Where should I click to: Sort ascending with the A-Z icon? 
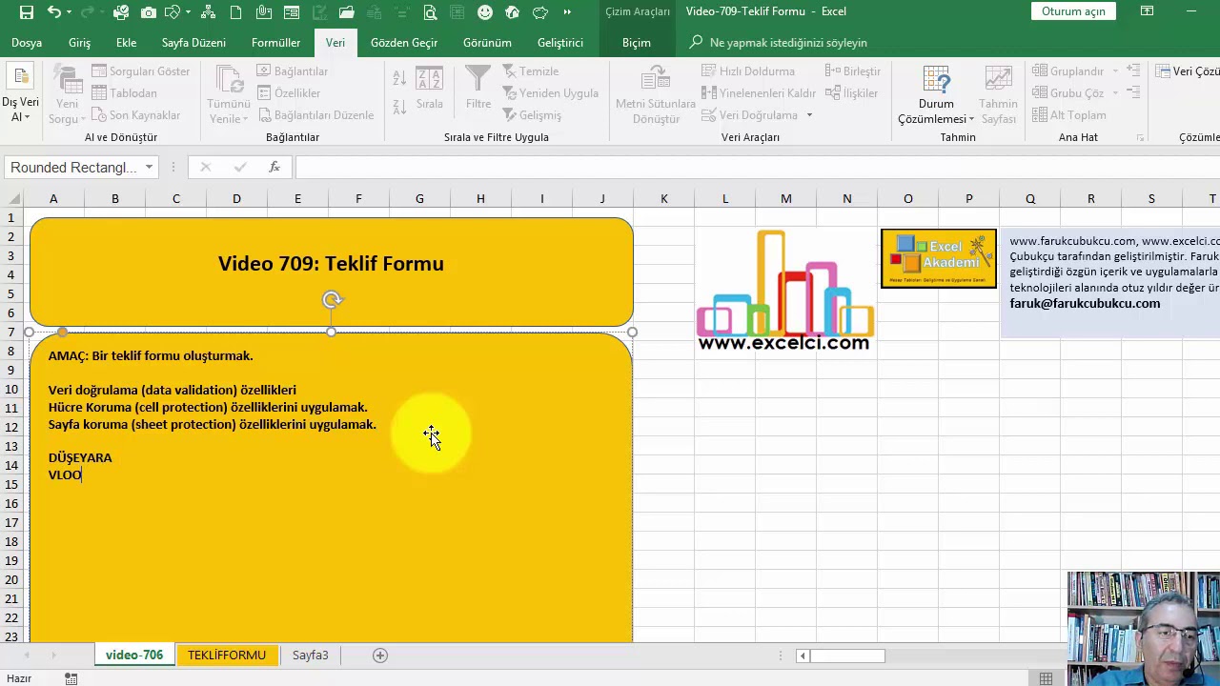(399, 78)
